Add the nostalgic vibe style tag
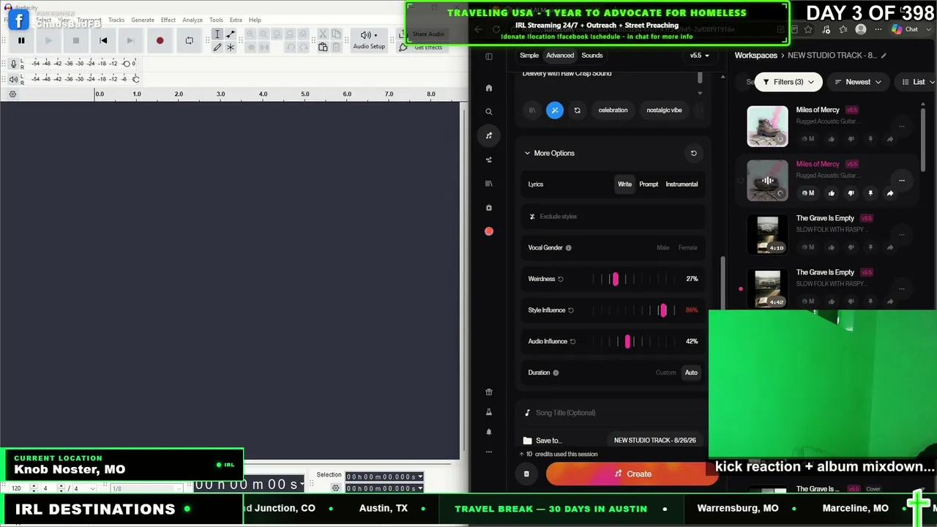This screenshot has width=937, height=527. point(664,111)
